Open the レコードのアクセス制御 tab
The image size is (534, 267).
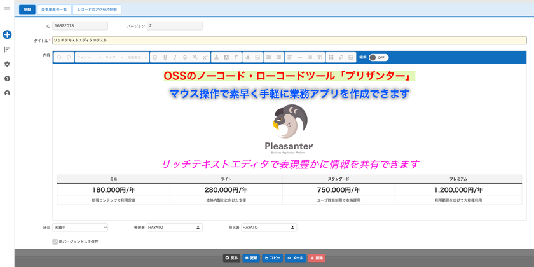(x=97, y=10)
